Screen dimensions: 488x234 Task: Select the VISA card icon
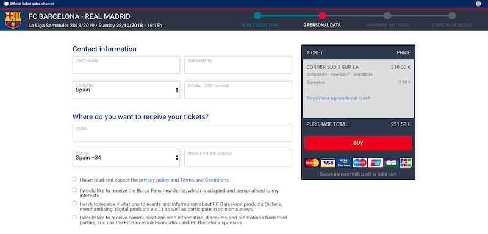(328, 163)
